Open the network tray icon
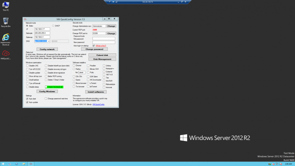The image size is (295, 166). click(277, 164)
